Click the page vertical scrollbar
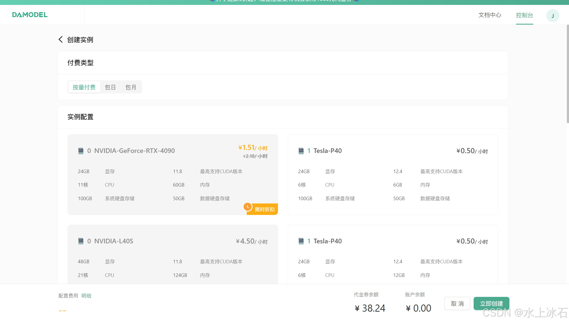This screenshot has width=569, height=322. (x=568, y=74)
